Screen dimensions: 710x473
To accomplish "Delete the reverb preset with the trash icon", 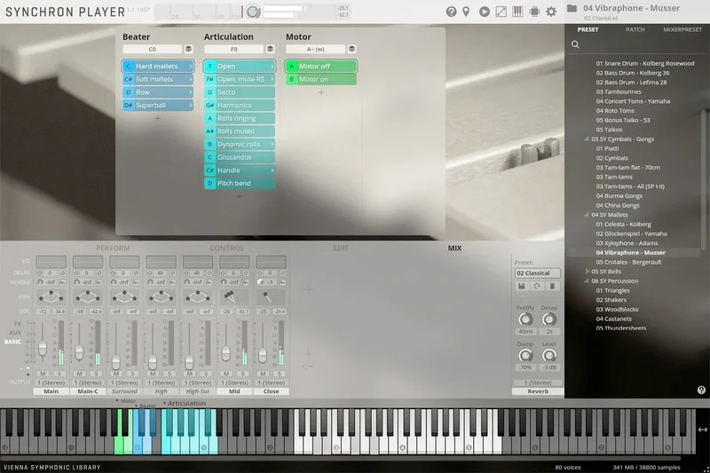I will click(x=552, y=286).
